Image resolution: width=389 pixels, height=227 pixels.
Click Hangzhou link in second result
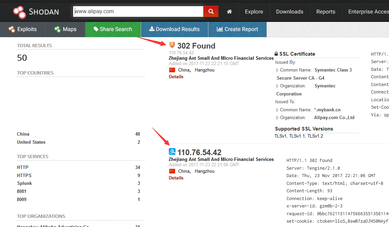click(204, 171)
